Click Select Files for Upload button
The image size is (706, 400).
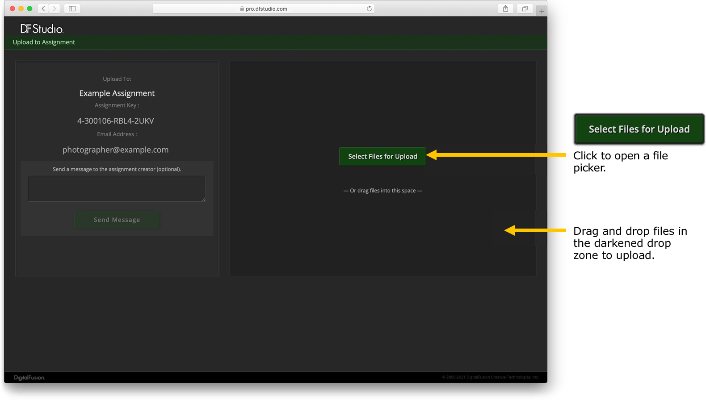382,156
